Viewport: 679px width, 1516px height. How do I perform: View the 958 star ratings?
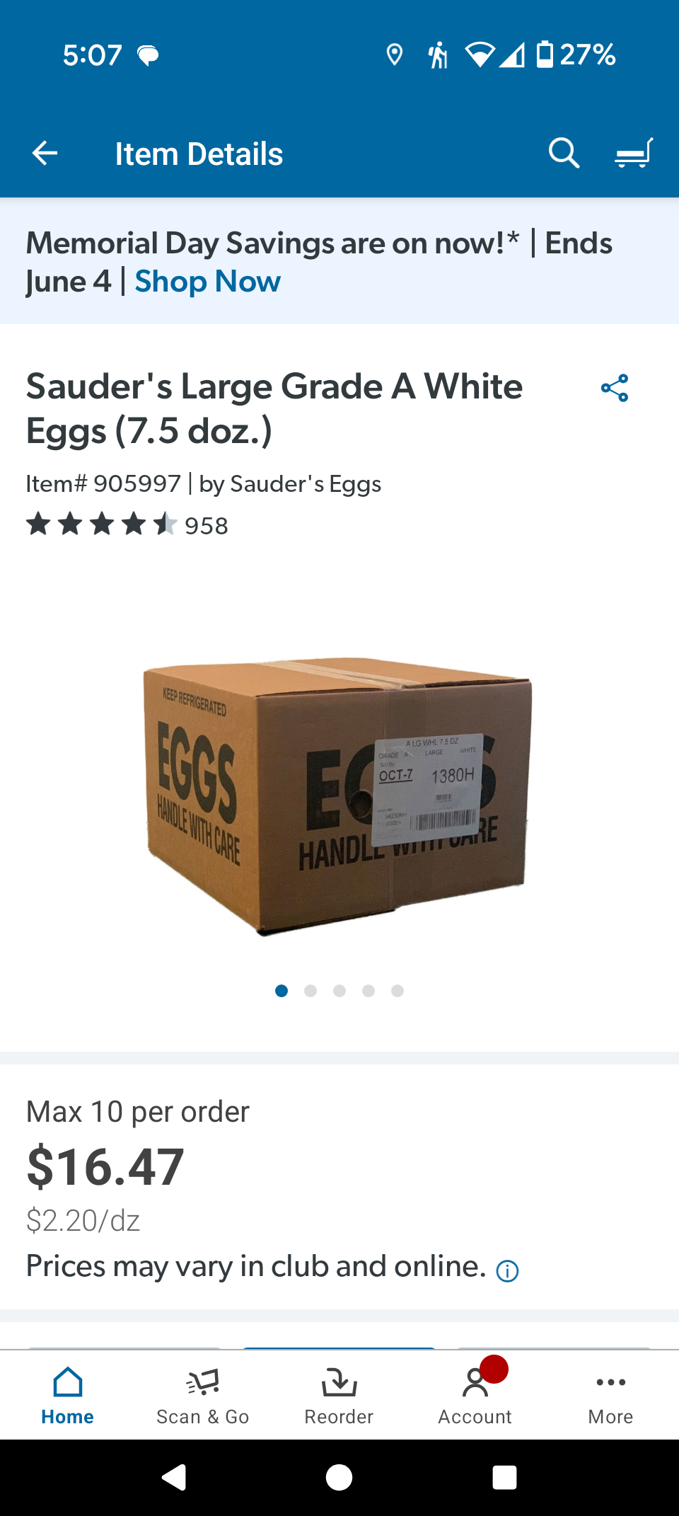click(x=127, y=525)
